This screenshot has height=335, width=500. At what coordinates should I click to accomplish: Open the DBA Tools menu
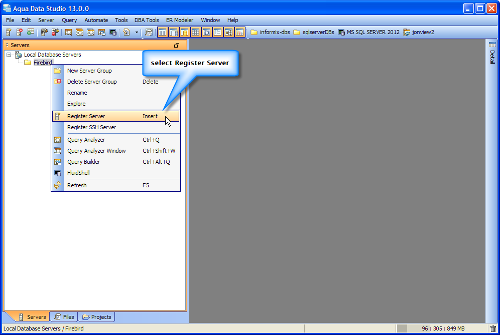pos(147,20)
